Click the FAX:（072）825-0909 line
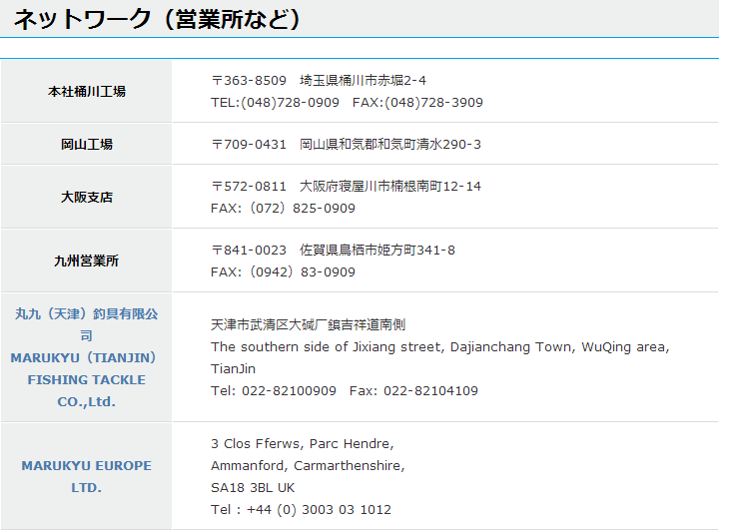 coord(283,209)
